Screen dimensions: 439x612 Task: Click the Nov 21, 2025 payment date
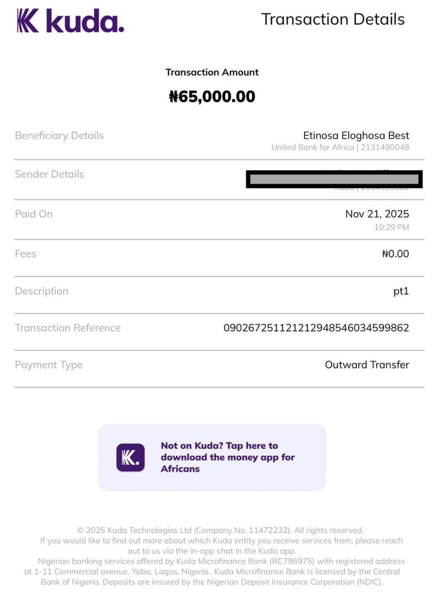[x=377, y=214]
